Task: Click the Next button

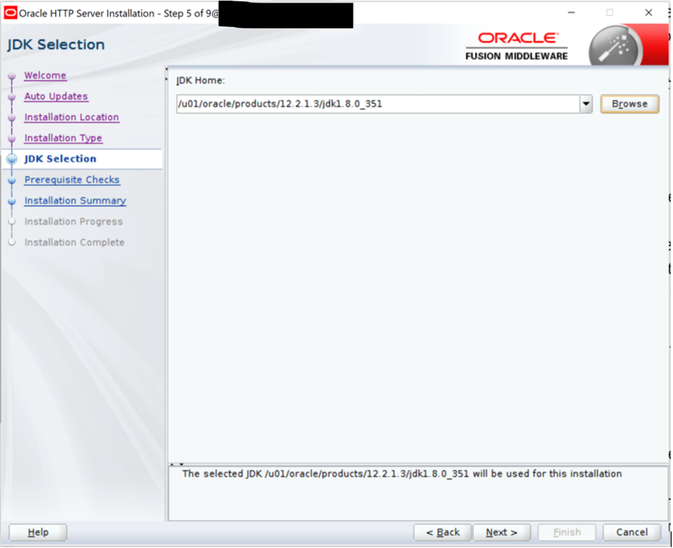Action: click(501, 532)
